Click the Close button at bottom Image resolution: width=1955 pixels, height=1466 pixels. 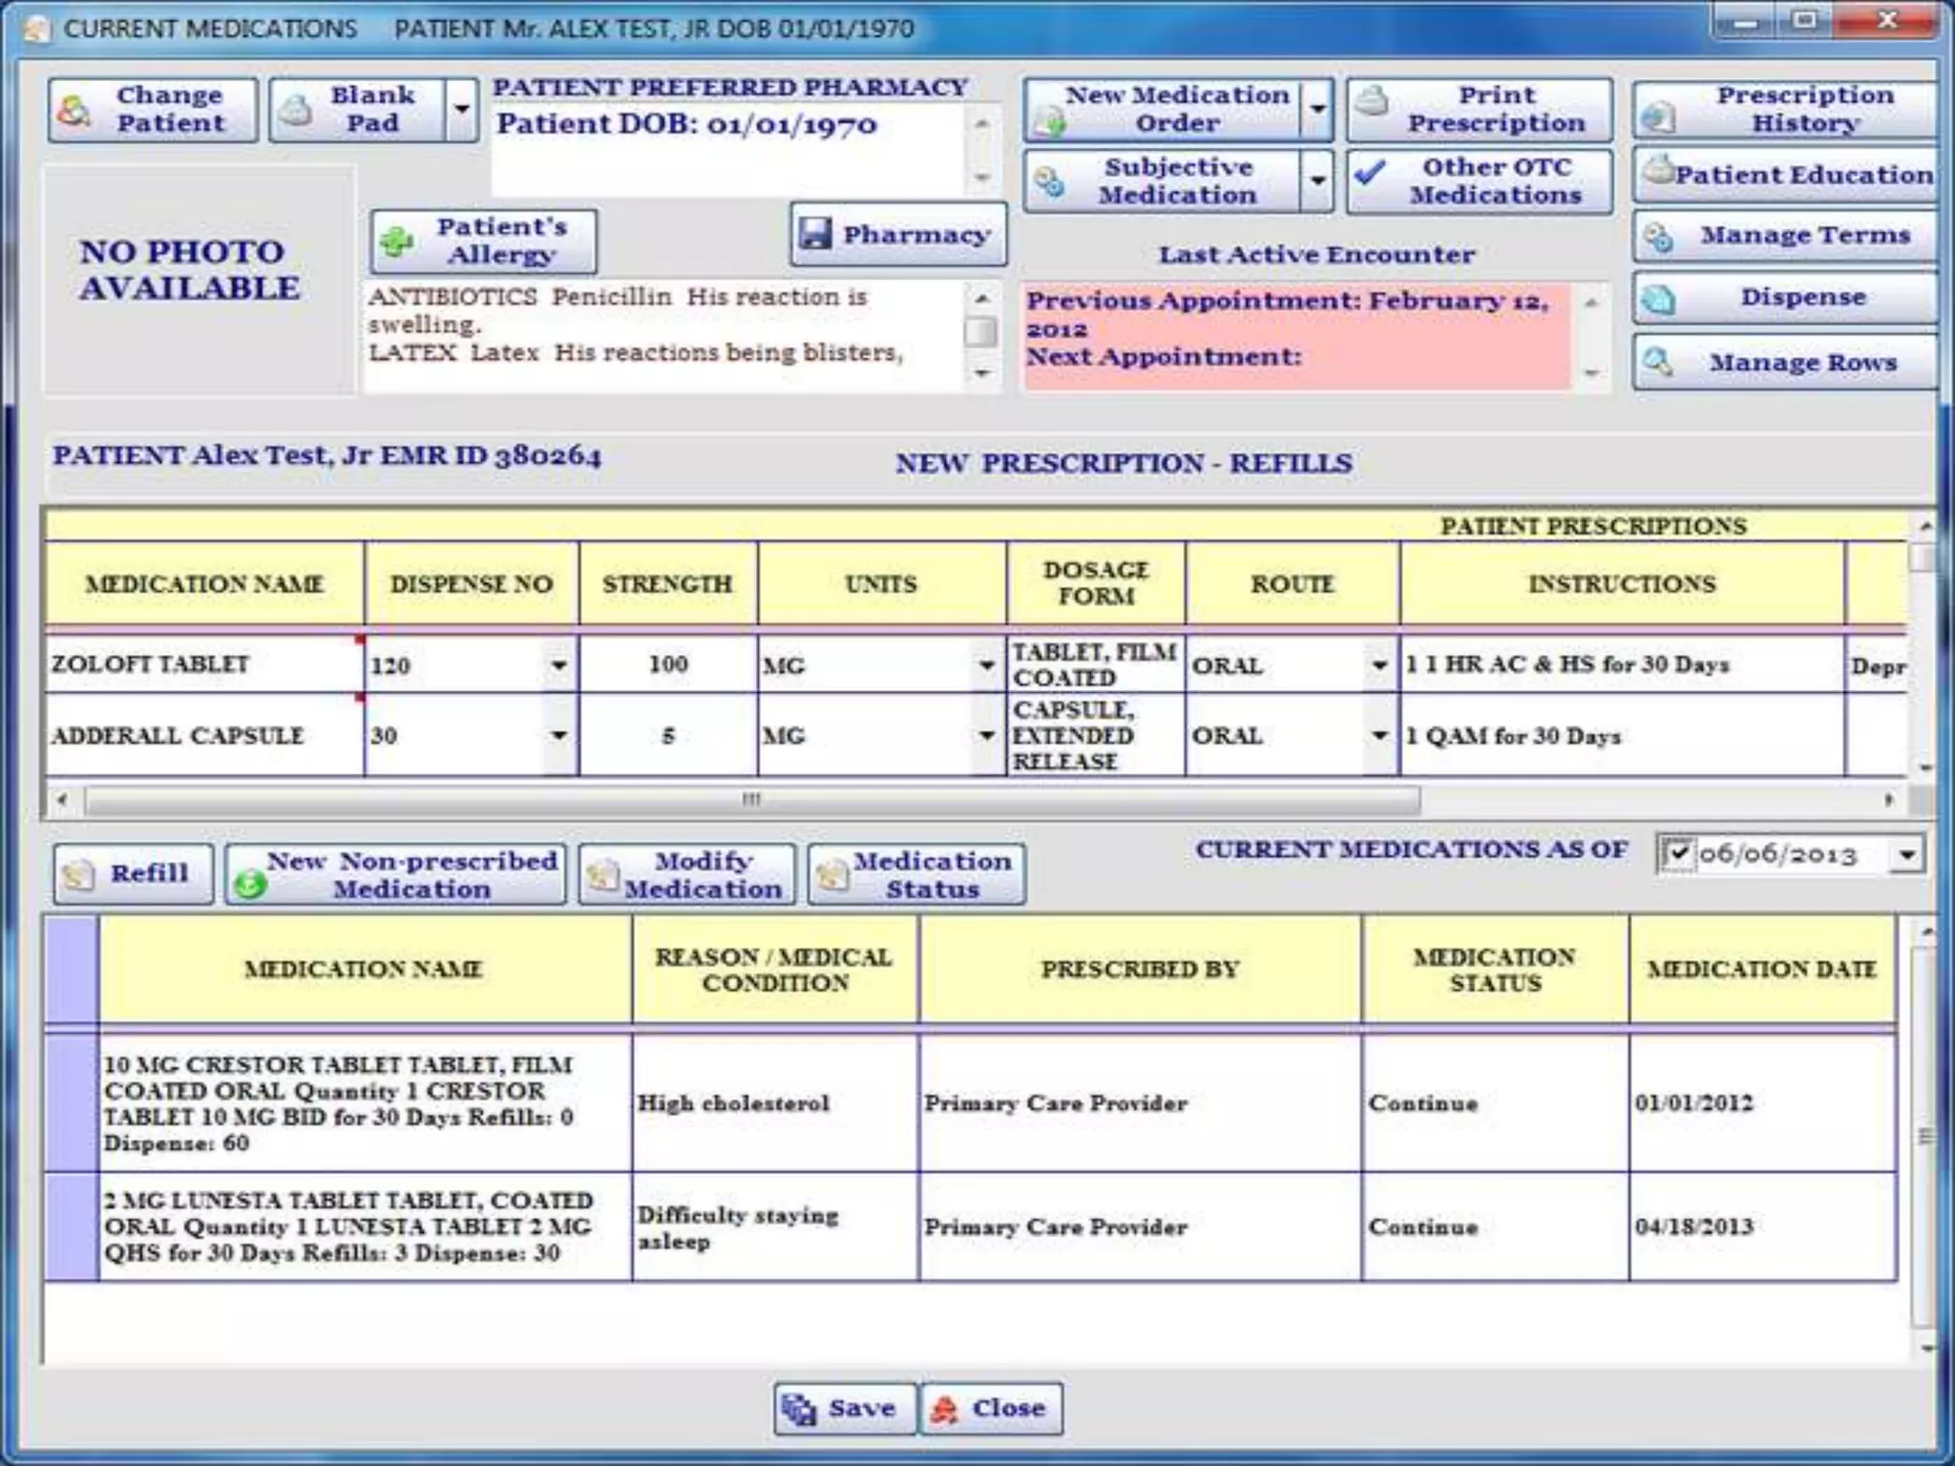(991, 1408)
